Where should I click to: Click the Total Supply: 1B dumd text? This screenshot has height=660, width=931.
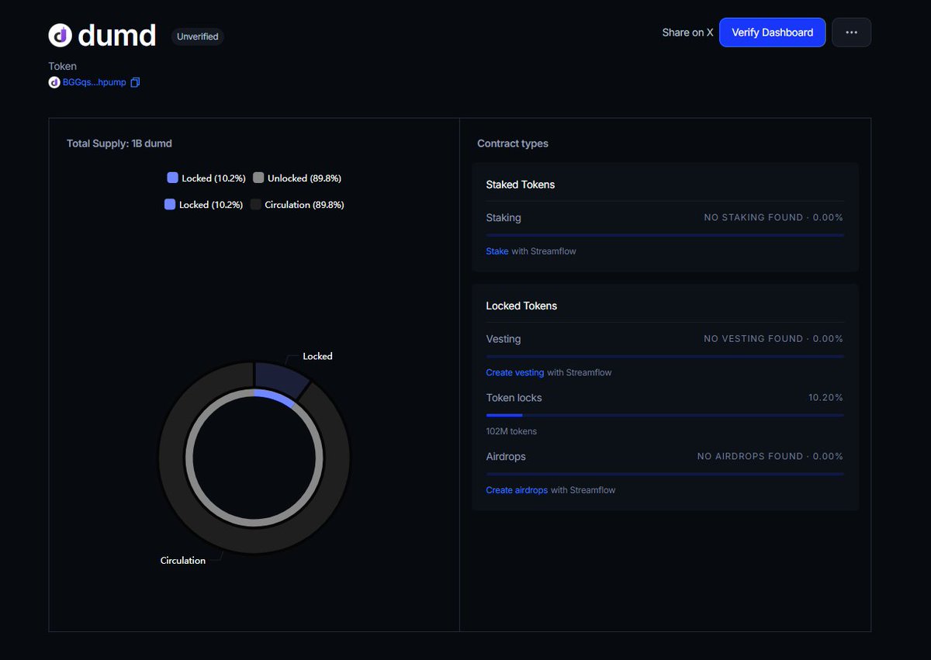tap(119, 143)
